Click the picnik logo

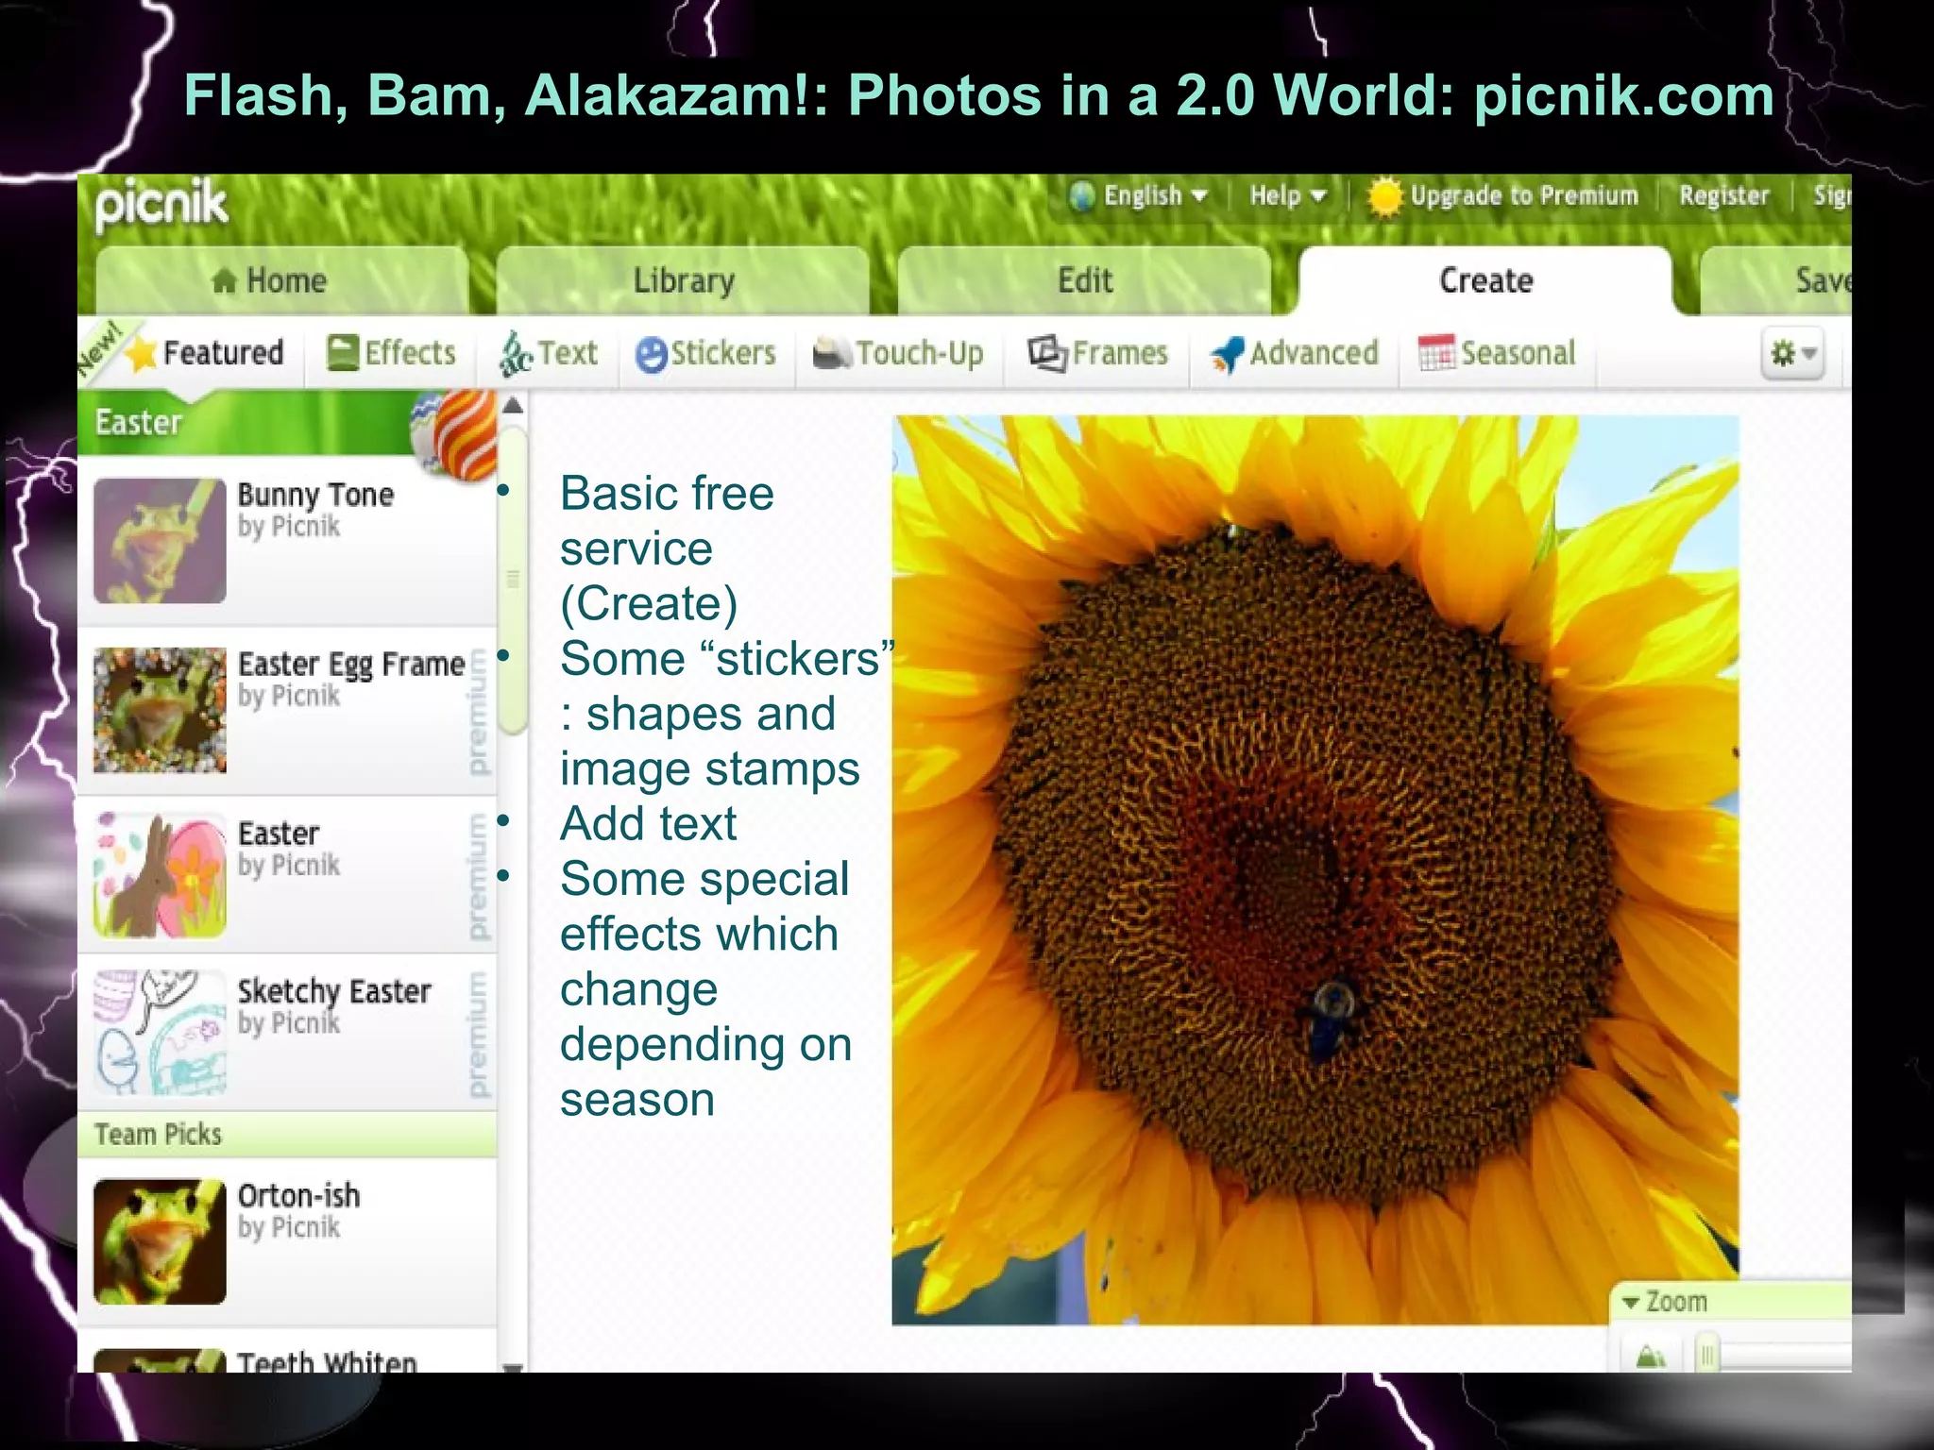pos(161,205)
